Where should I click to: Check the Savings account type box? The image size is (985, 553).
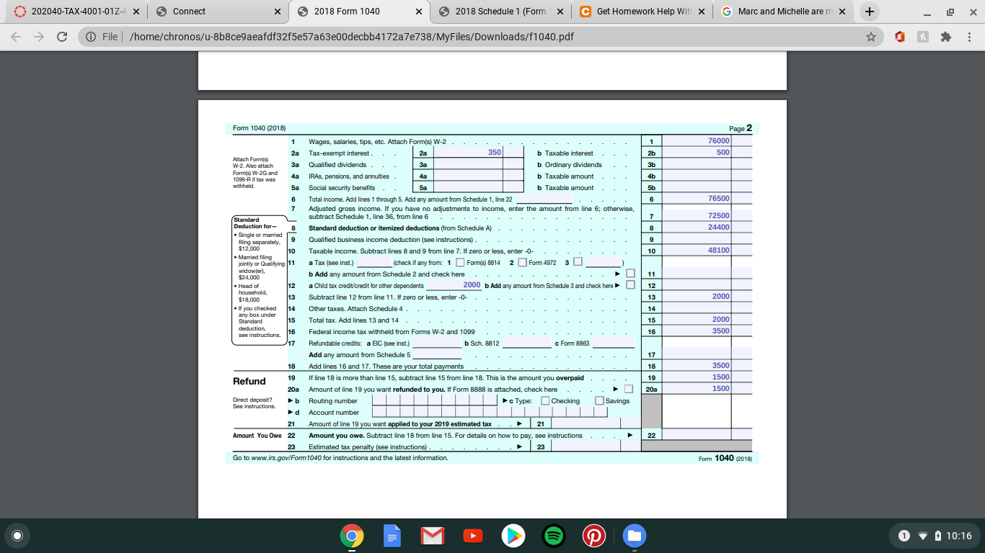click(599, 400)
